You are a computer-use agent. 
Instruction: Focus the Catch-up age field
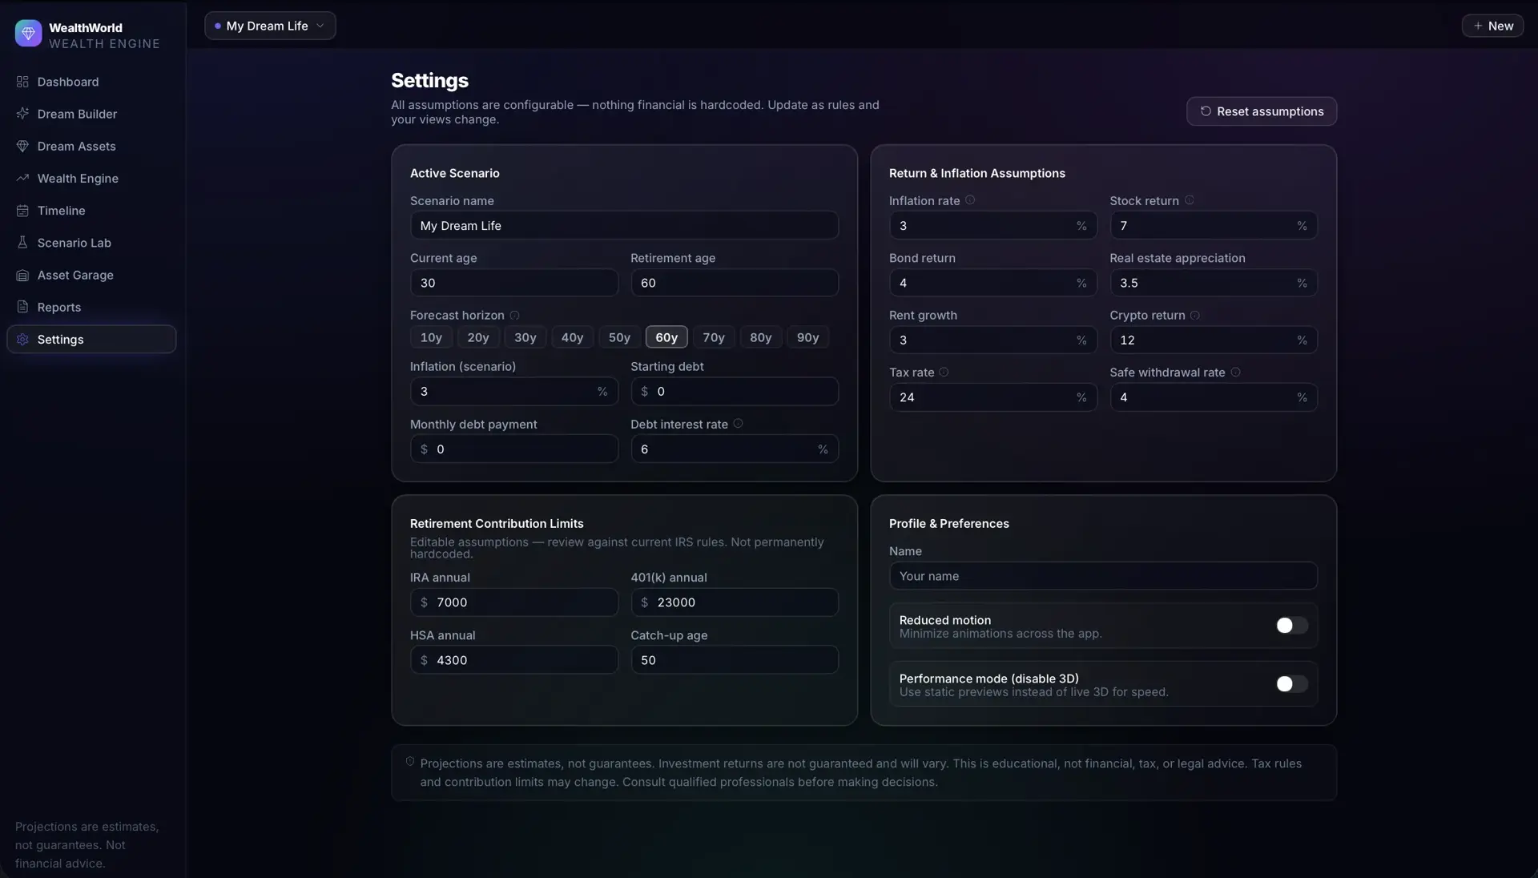[x=734, y=659]
